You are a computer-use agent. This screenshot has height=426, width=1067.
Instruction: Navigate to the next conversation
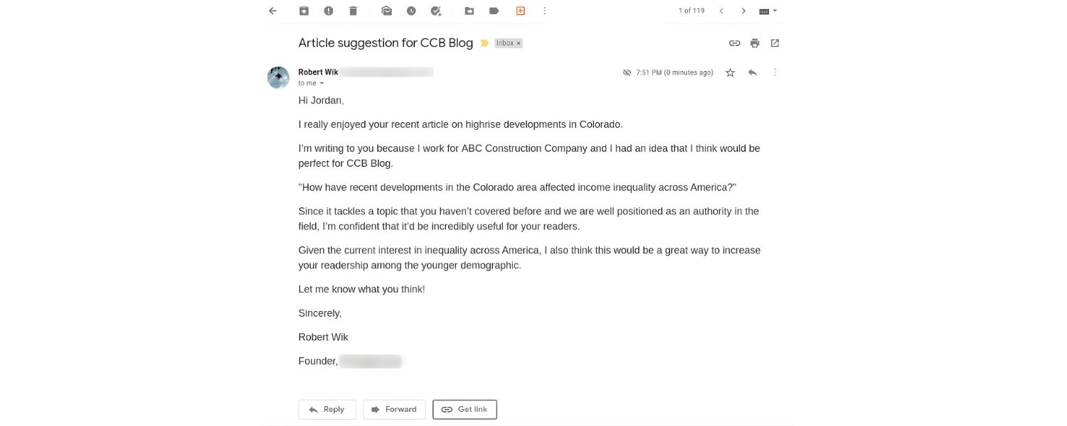743,11
